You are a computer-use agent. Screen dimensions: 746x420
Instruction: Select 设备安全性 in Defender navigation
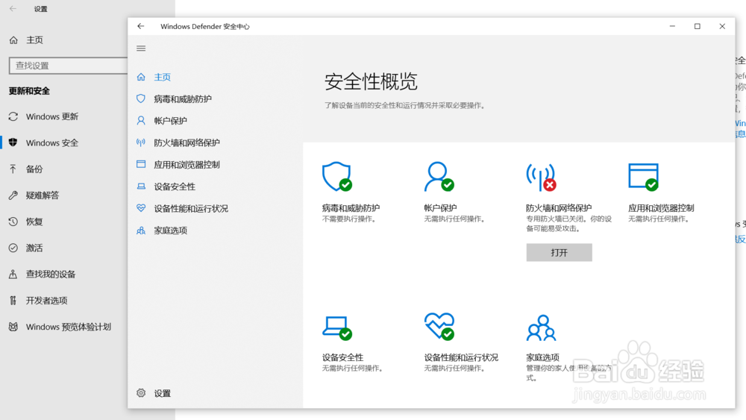pyautogui.click(x=175, y=187)
